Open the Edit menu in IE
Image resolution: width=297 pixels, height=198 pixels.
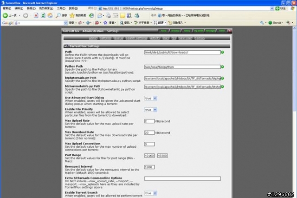[x=19, y=8]
